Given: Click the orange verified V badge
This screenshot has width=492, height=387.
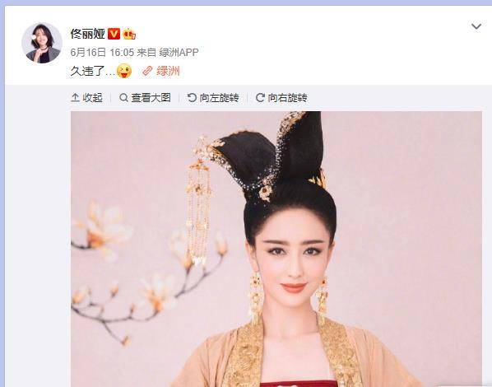Looking at the screenshot, I should click(x=114, y=34).
